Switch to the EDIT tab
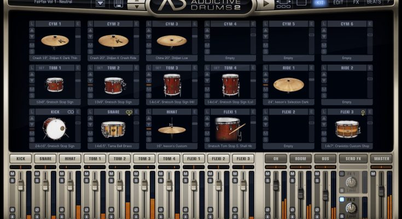This screenshot has width=402, height=219. point(338,3)
